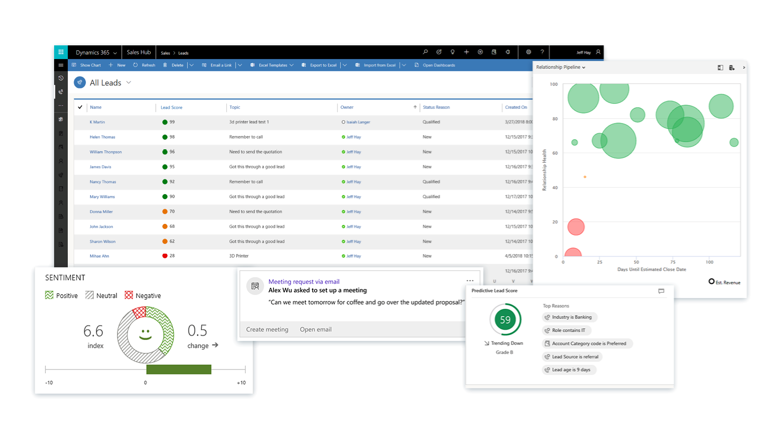780x439 pixels.
Task: Toggle the select-all checkmark in grid header
Action: (x=80, y=107)
